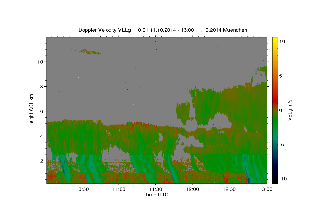Click the 11:00 time tick label

[119, 189]
